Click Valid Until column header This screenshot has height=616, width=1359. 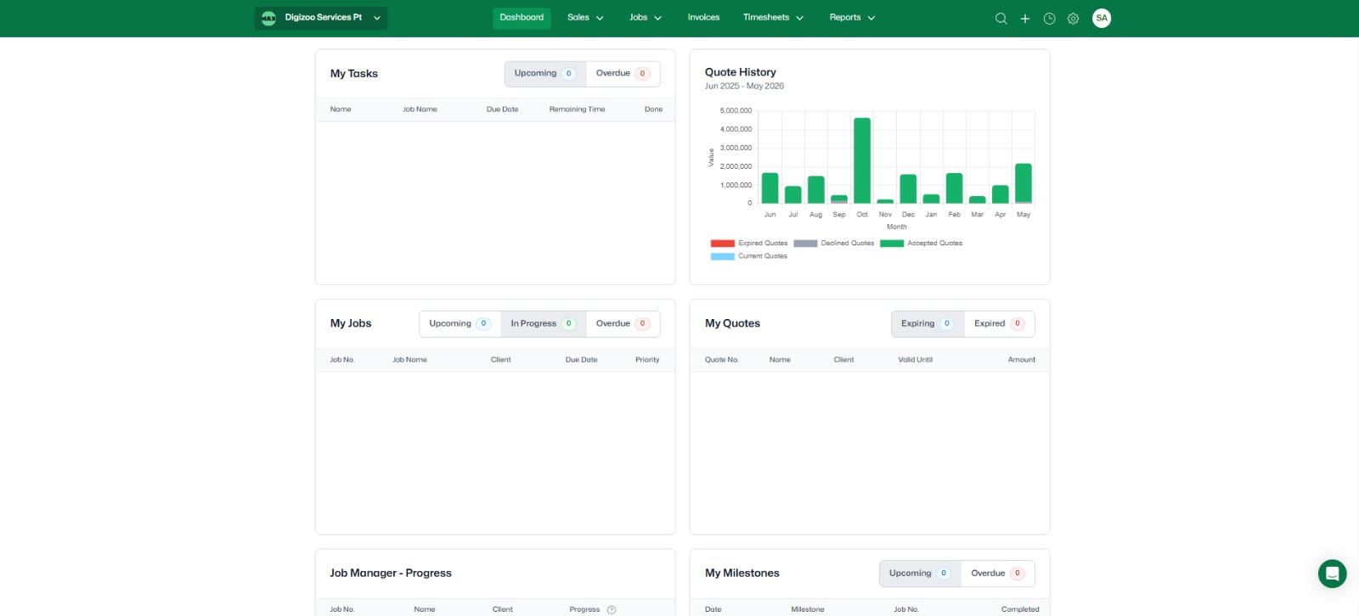915,360
